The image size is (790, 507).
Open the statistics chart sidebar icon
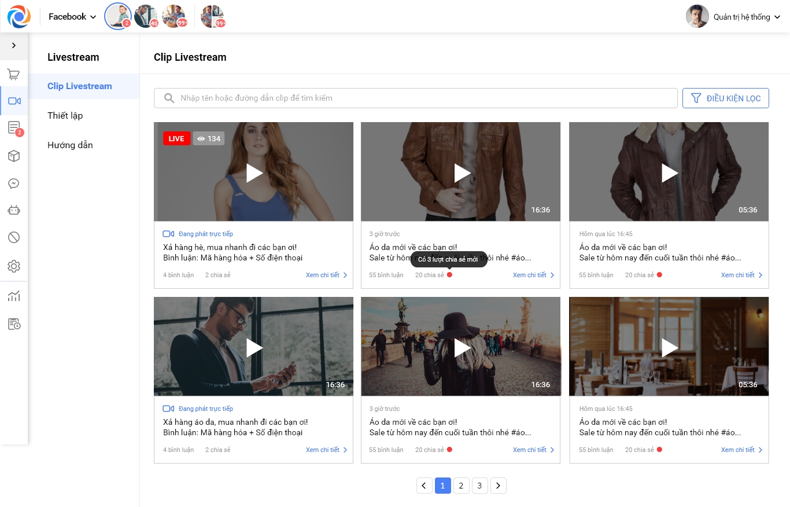[x=14, y=296]
